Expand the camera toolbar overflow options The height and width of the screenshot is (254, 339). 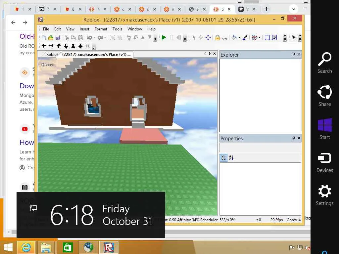[x=94, y=47]
